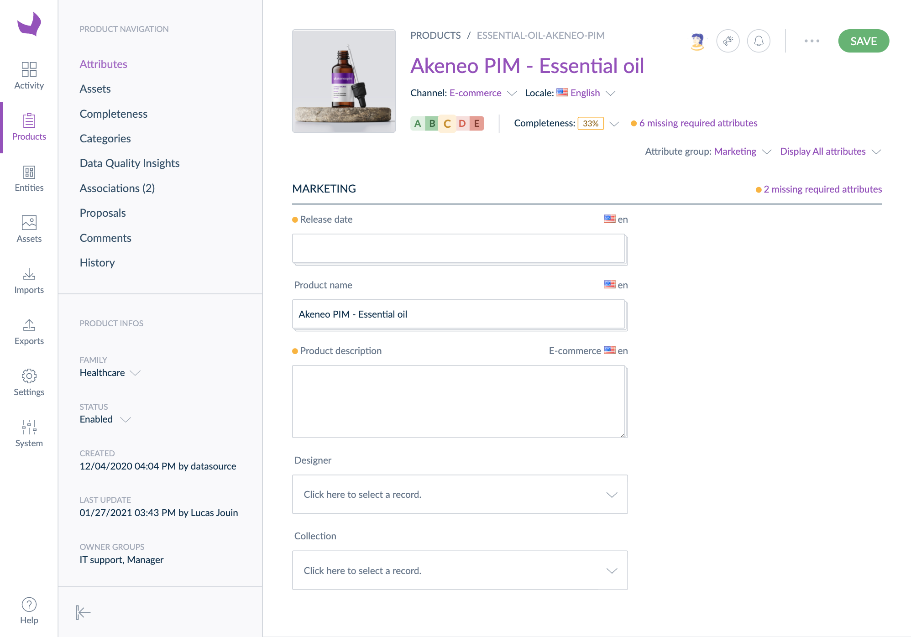This screenshot has width=911, height=637.
Task: Open the System sliders icon
Action: 29,427
